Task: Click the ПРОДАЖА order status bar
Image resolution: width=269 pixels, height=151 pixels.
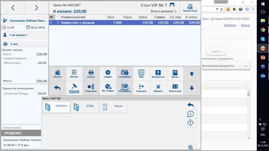Action: 21,133
